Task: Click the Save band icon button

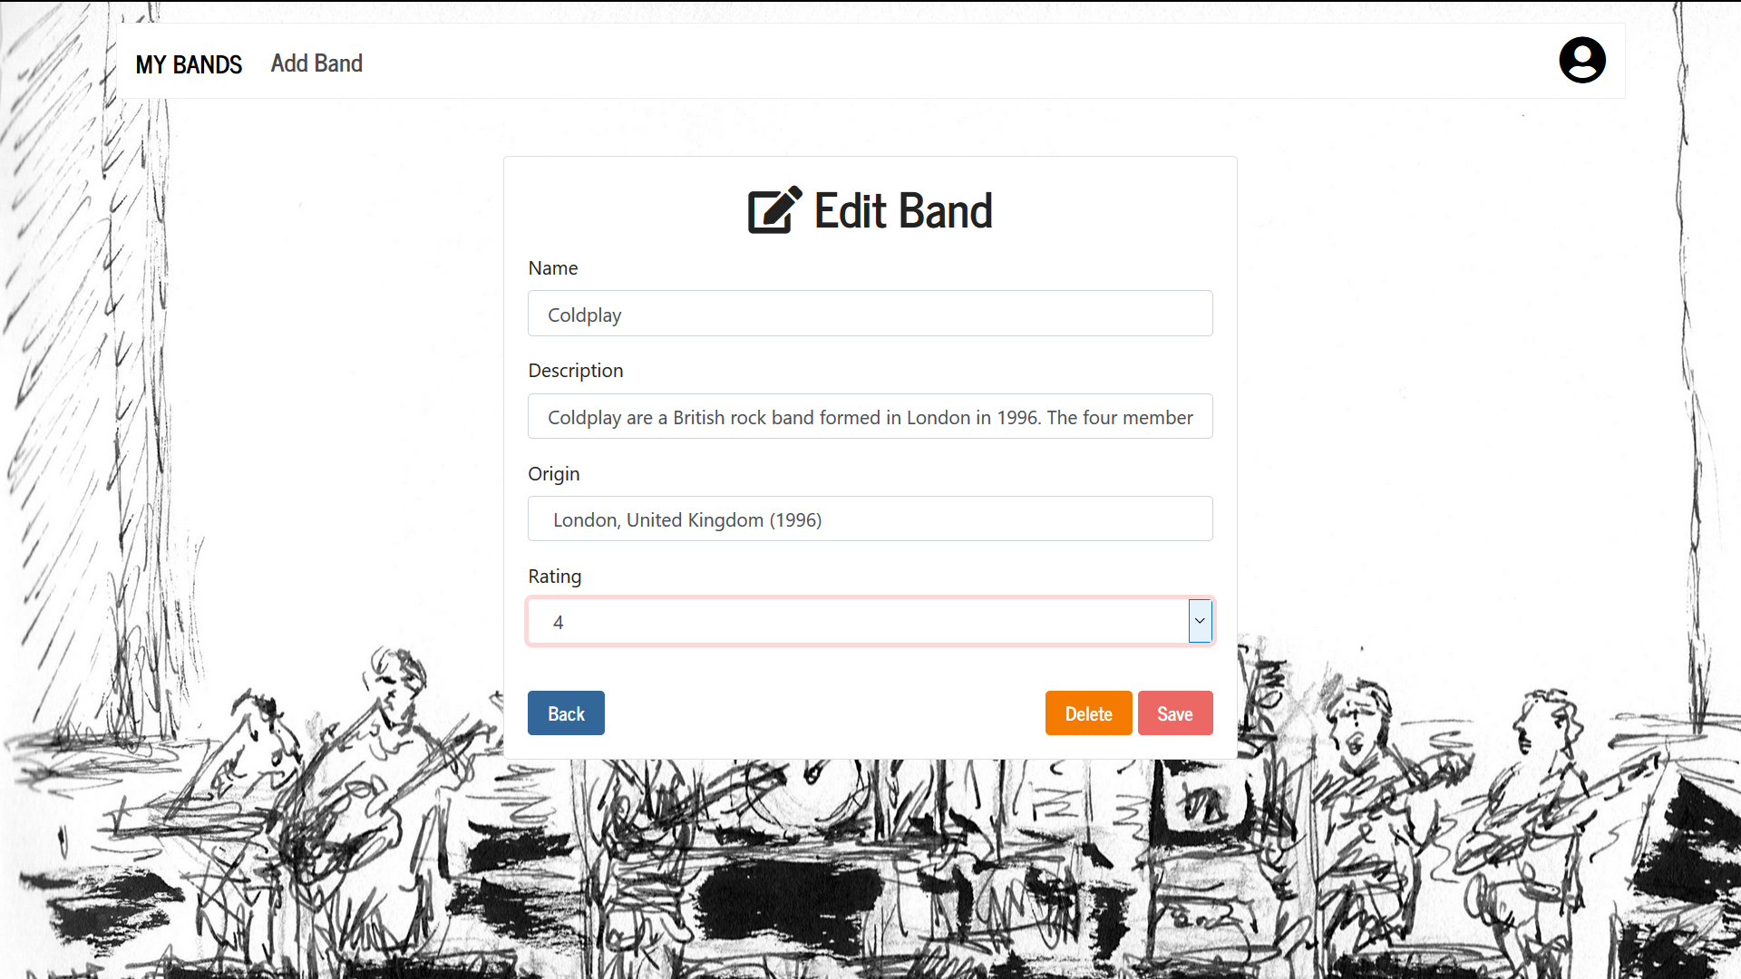Action: pos(1175,712)
